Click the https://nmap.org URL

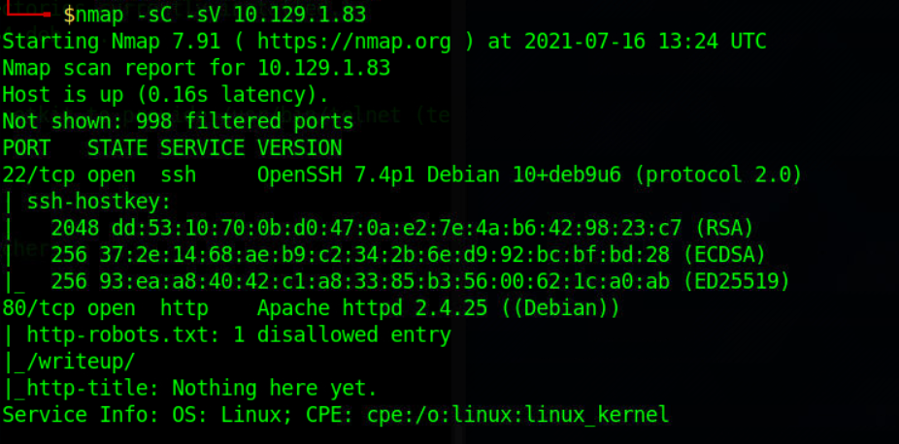pos(353,42)
